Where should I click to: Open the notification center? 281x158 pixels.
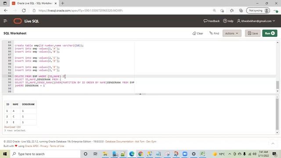pyautogui.click(x=274, y=154)
